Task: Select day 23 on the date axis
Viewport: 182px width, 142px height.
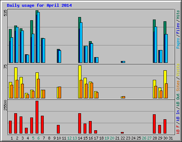Action: click(x=128, y=138)
